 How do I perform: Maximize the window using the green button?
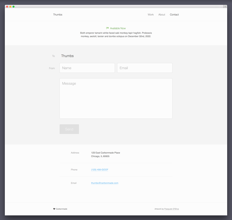click(x=14, y=7)
